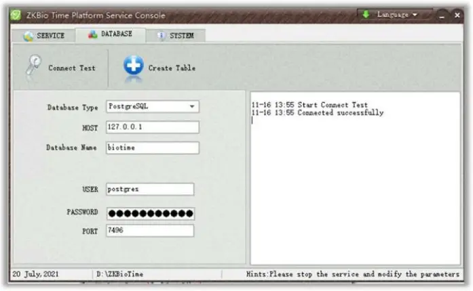Open the SYSTEM tab
This screenshot has width=473, height=291.
[x=176, y=35]
